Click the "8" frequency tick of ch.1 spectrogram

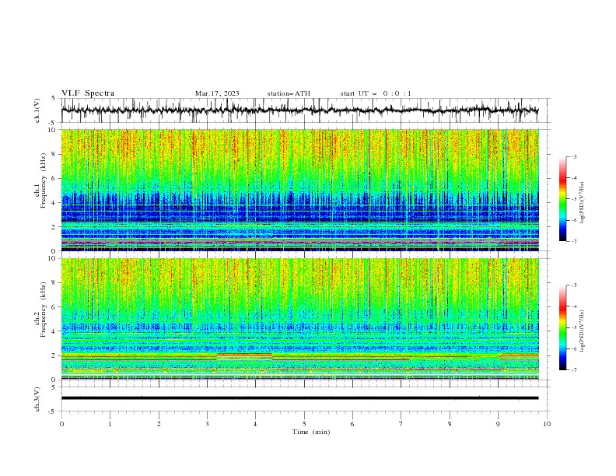[x=54, y=154]
